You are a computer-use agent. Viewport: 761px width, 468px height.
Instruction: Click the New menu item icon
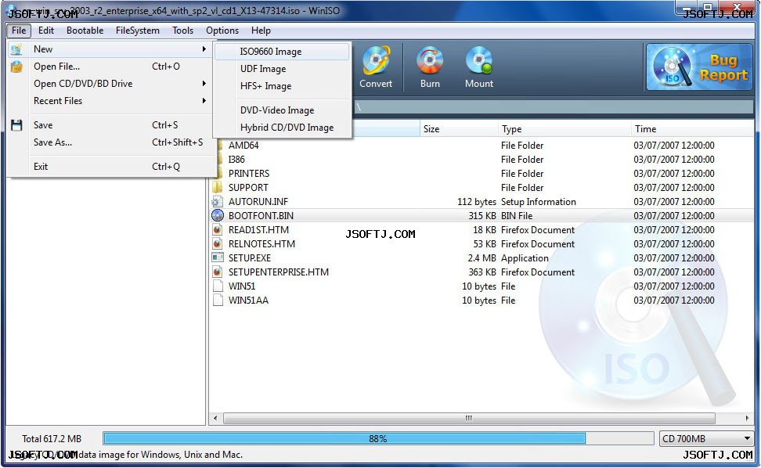16,49
